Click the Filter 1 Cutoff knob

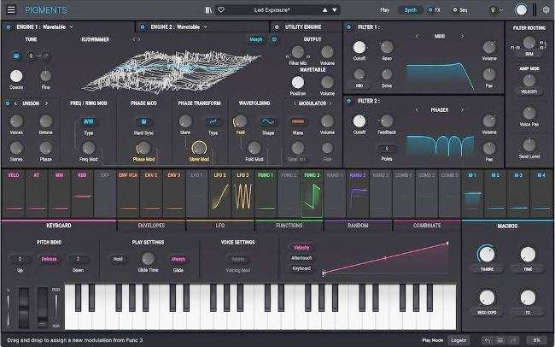359,49
